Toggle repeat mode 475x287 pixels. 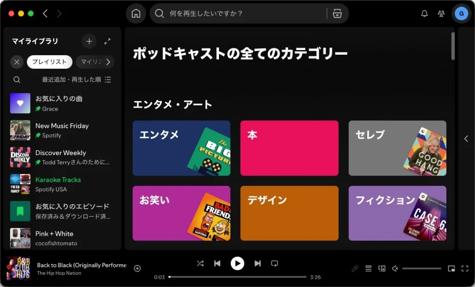click(x=275, y=263)
